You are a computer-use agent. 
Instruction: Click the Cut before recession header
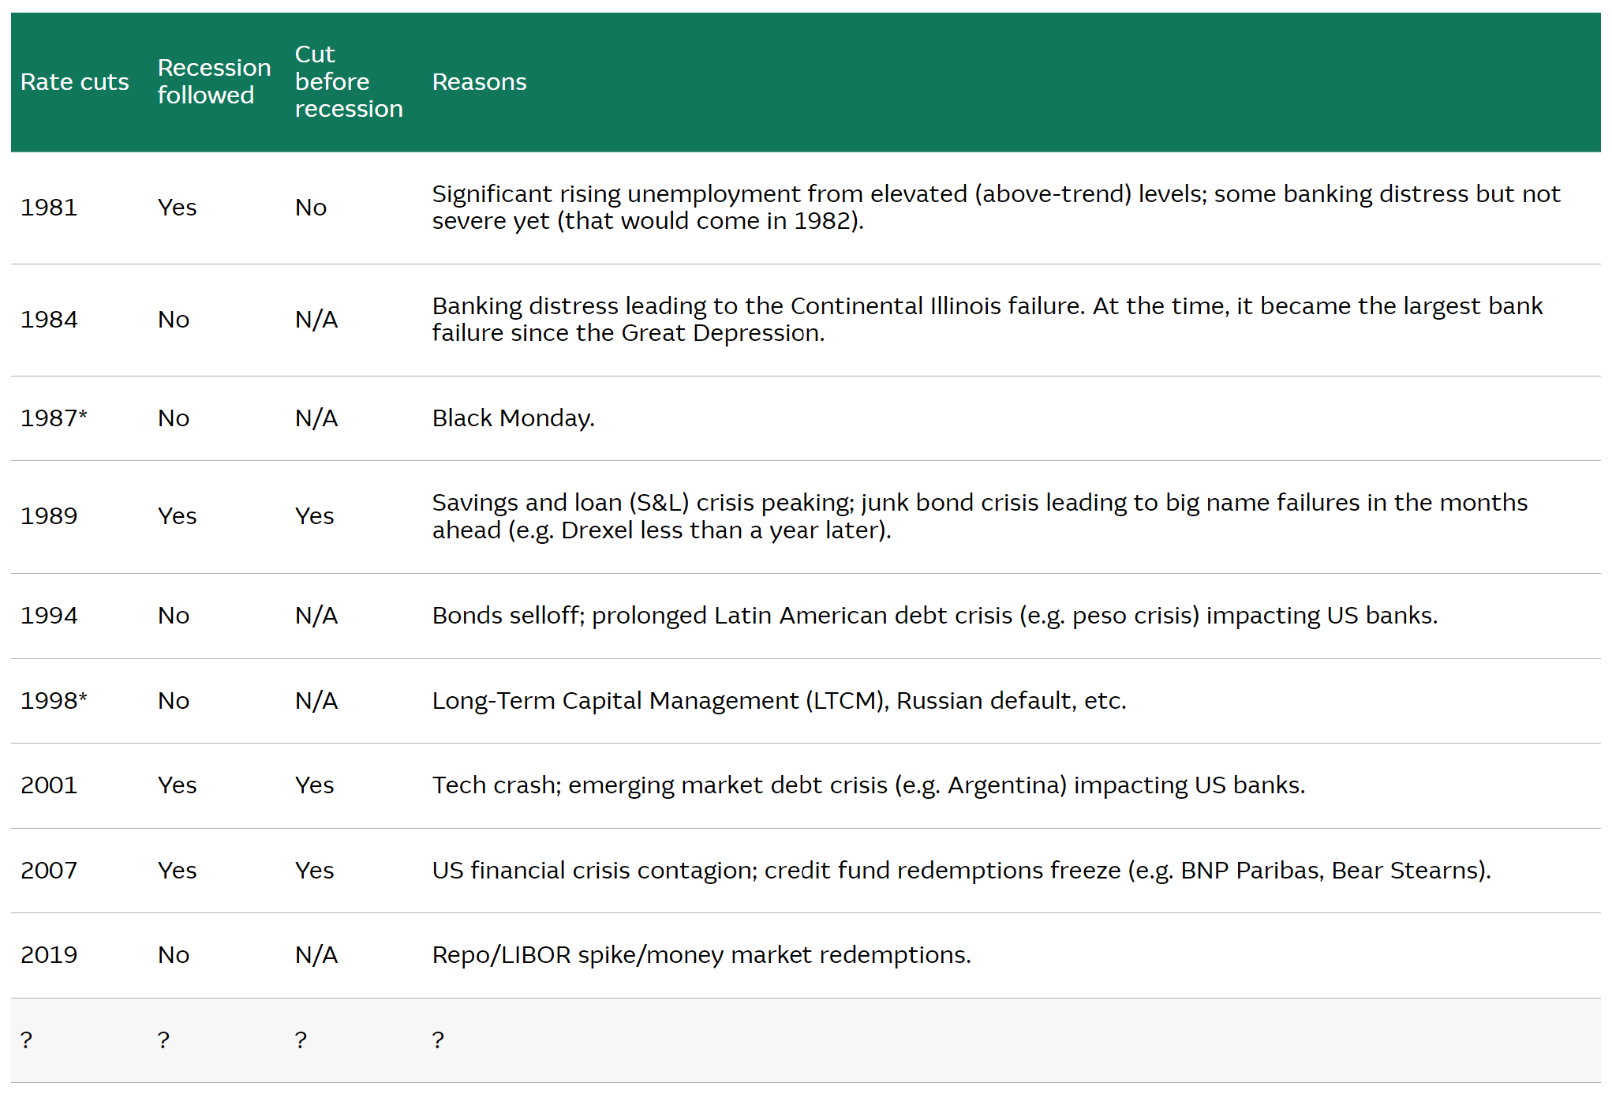pyautogui.click(x=348, y=81)
